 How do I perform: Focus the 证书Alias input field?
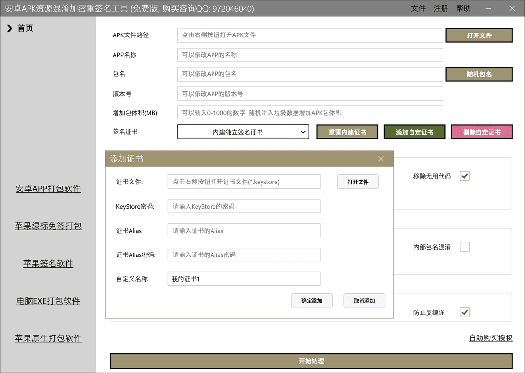(x=244, y=231)
